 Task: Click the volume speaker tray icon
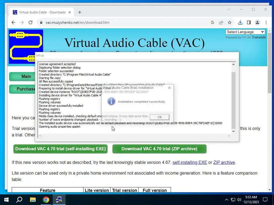pos(239,200)
